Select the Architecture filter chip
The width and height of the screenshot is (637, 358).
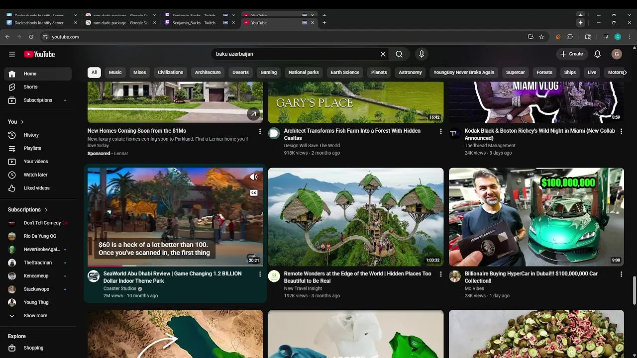tap(208, 73)
